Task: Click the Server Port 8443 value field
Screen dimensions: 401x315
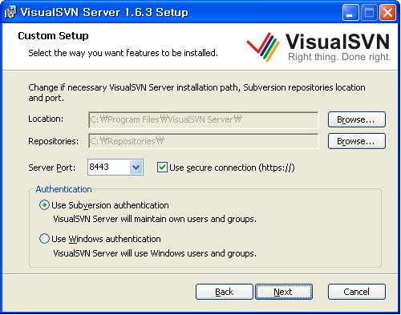Action: pyautogui.click(x=109, y=168)
